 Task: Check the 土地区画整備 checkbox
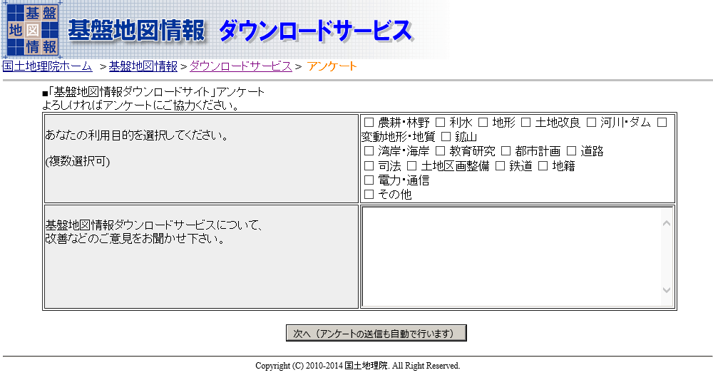411,166
